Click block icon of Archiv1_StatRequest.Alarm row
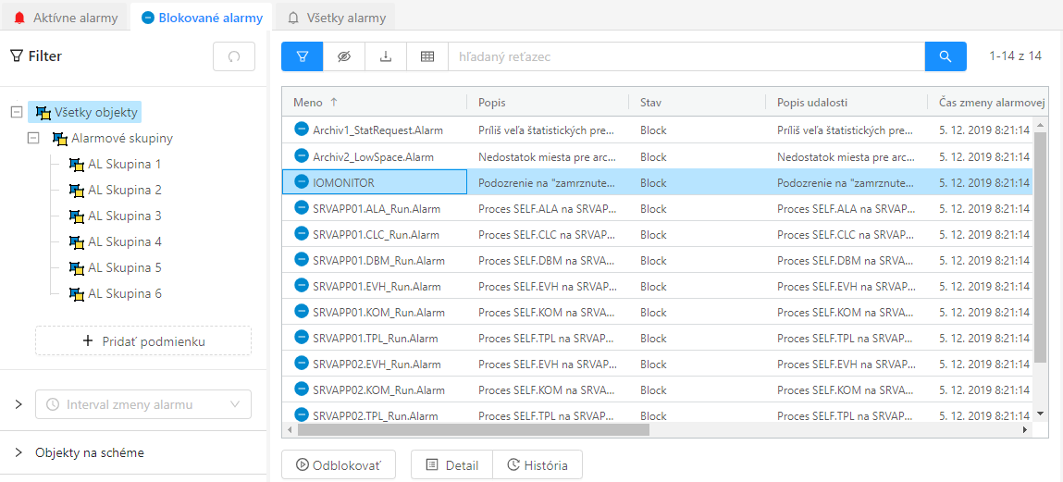This screenshot has height=482, width=1063. coord(301,130)
